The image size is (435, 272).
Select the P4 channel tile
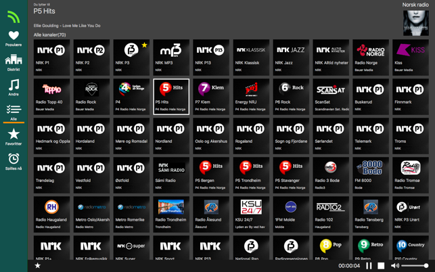131,97
